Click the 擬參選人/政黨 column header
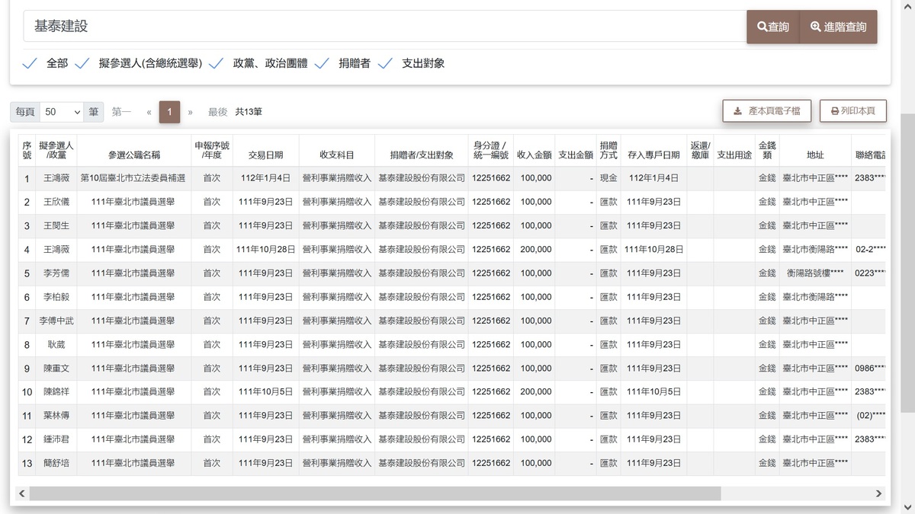The width and height of the screenshot is (915, 514). [56, 150]
